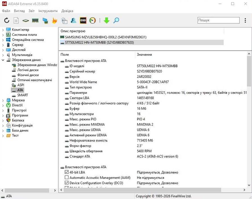Open the Фізичні диски tree item
The width and height of the screenshot is (252, 199).
(25, 75)
